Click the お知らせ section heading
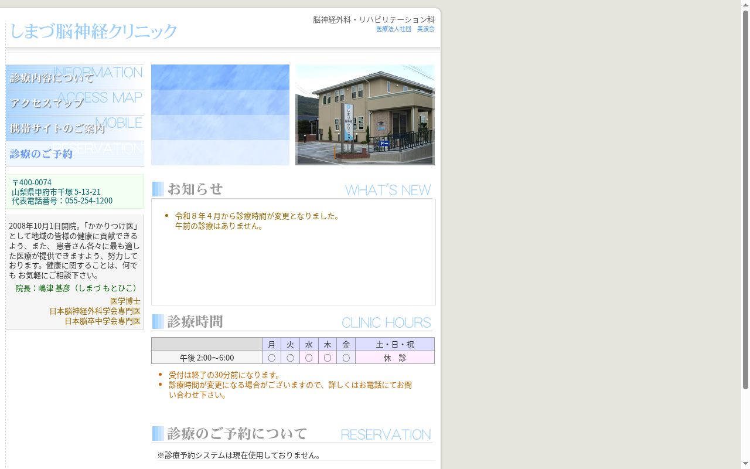Screen dimensions: 750x469 tap(195, 189)
